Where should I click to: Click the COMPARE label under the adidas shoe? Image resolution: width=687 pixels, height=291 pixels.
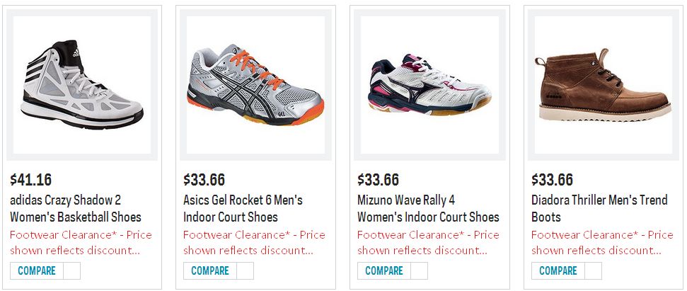point(37,271)
